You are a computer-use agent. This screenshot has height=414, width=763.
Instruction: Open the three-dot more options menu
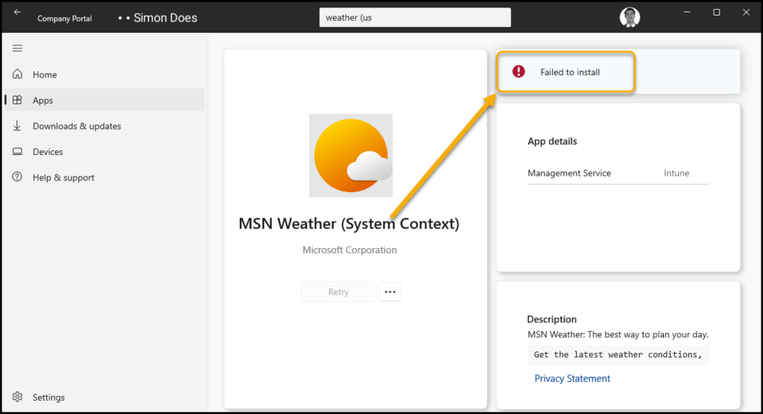tap(390, 293)
